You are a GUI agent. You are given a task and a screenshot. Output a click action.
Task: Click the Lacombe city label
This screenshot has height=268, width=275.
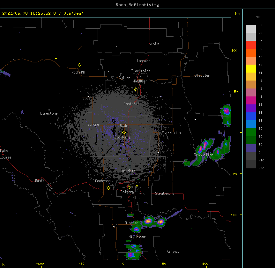tap(144, 61)
